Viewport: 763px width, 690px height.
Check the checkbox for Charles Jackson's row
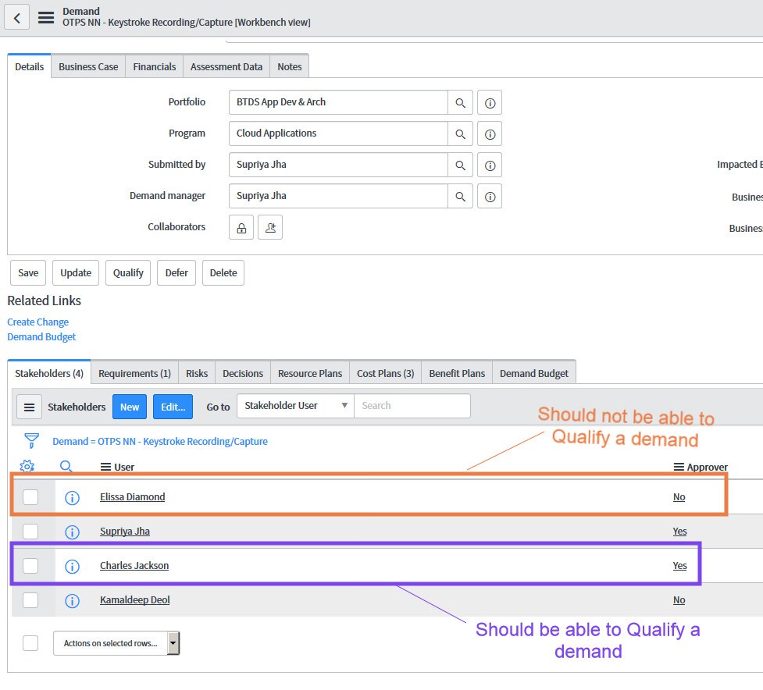[32, 565]
